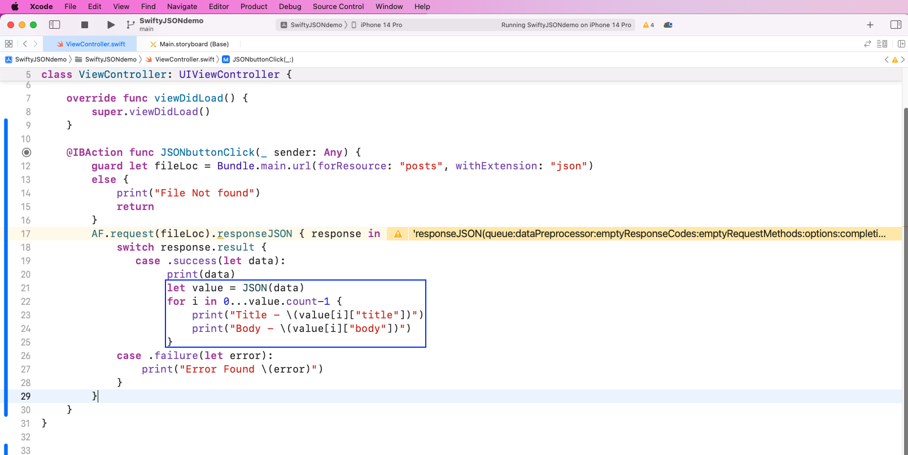Open the related items grid menu

click(x=8, y=44)
